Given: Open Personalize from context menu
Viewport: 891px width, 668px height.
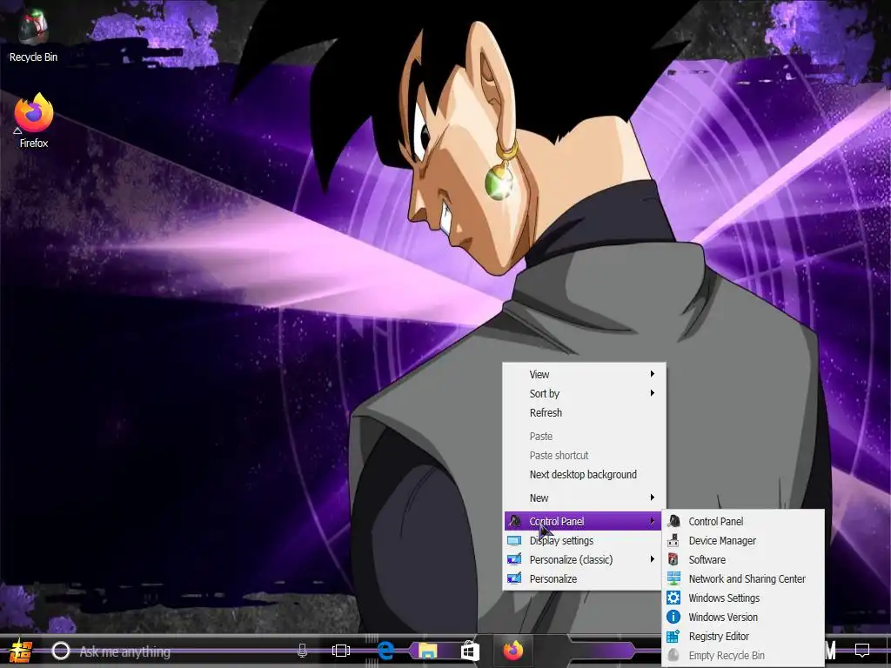Looking at the screenshot, I should pyautogui.click(x=584, y=578).
